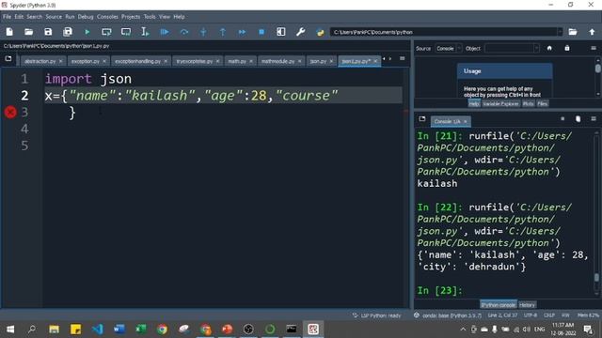
Task: Save the current file
Action: pyautogui.click(x=48, y=32)
